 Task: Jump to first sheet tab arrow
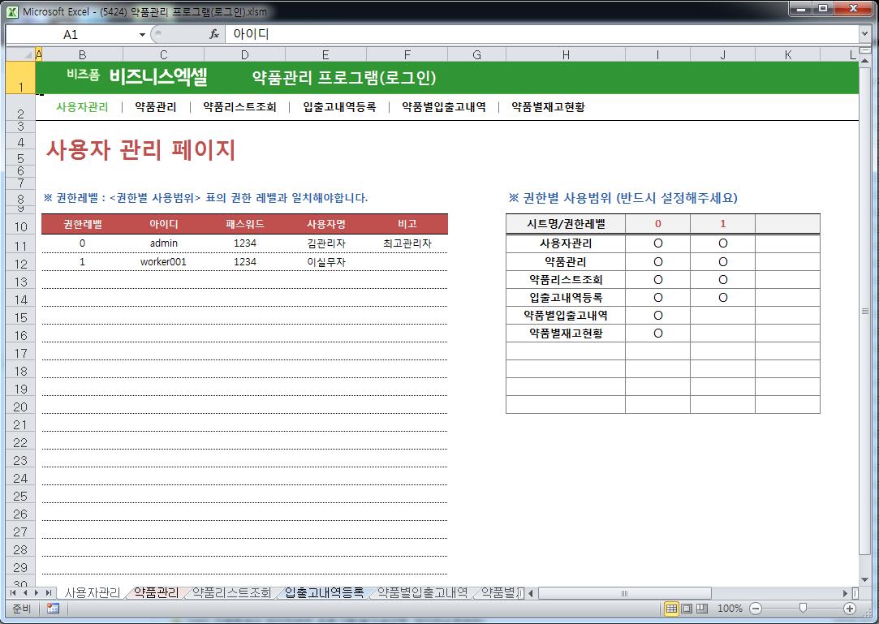point(14,593)
